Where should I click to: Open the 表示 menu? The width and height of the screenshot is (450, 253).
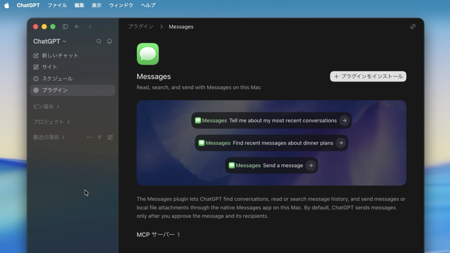click(x=97, y=5)
